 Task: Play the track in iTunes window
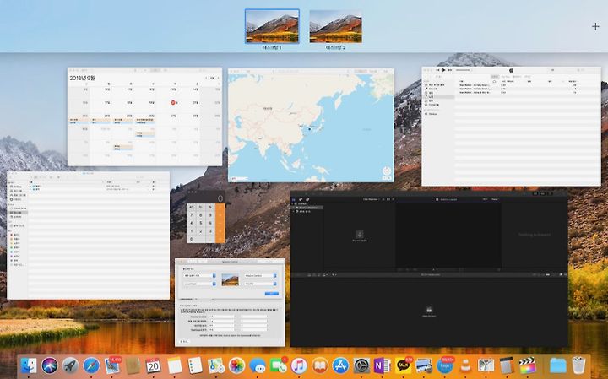pyautogui.click(x=444, y=70)
